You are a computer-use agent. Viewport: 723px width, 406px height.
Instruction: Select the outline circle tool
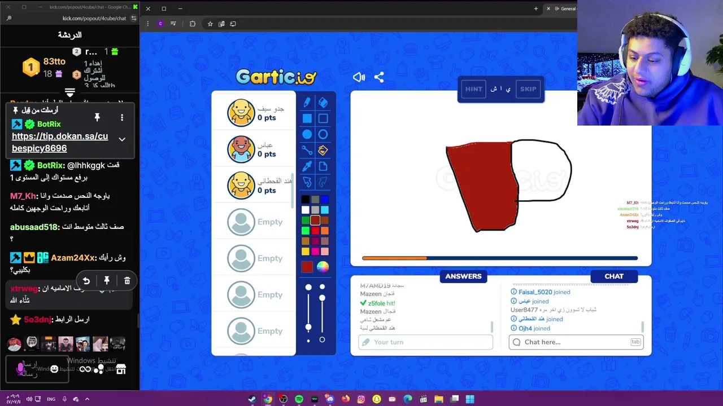click(x=323, y=135)
